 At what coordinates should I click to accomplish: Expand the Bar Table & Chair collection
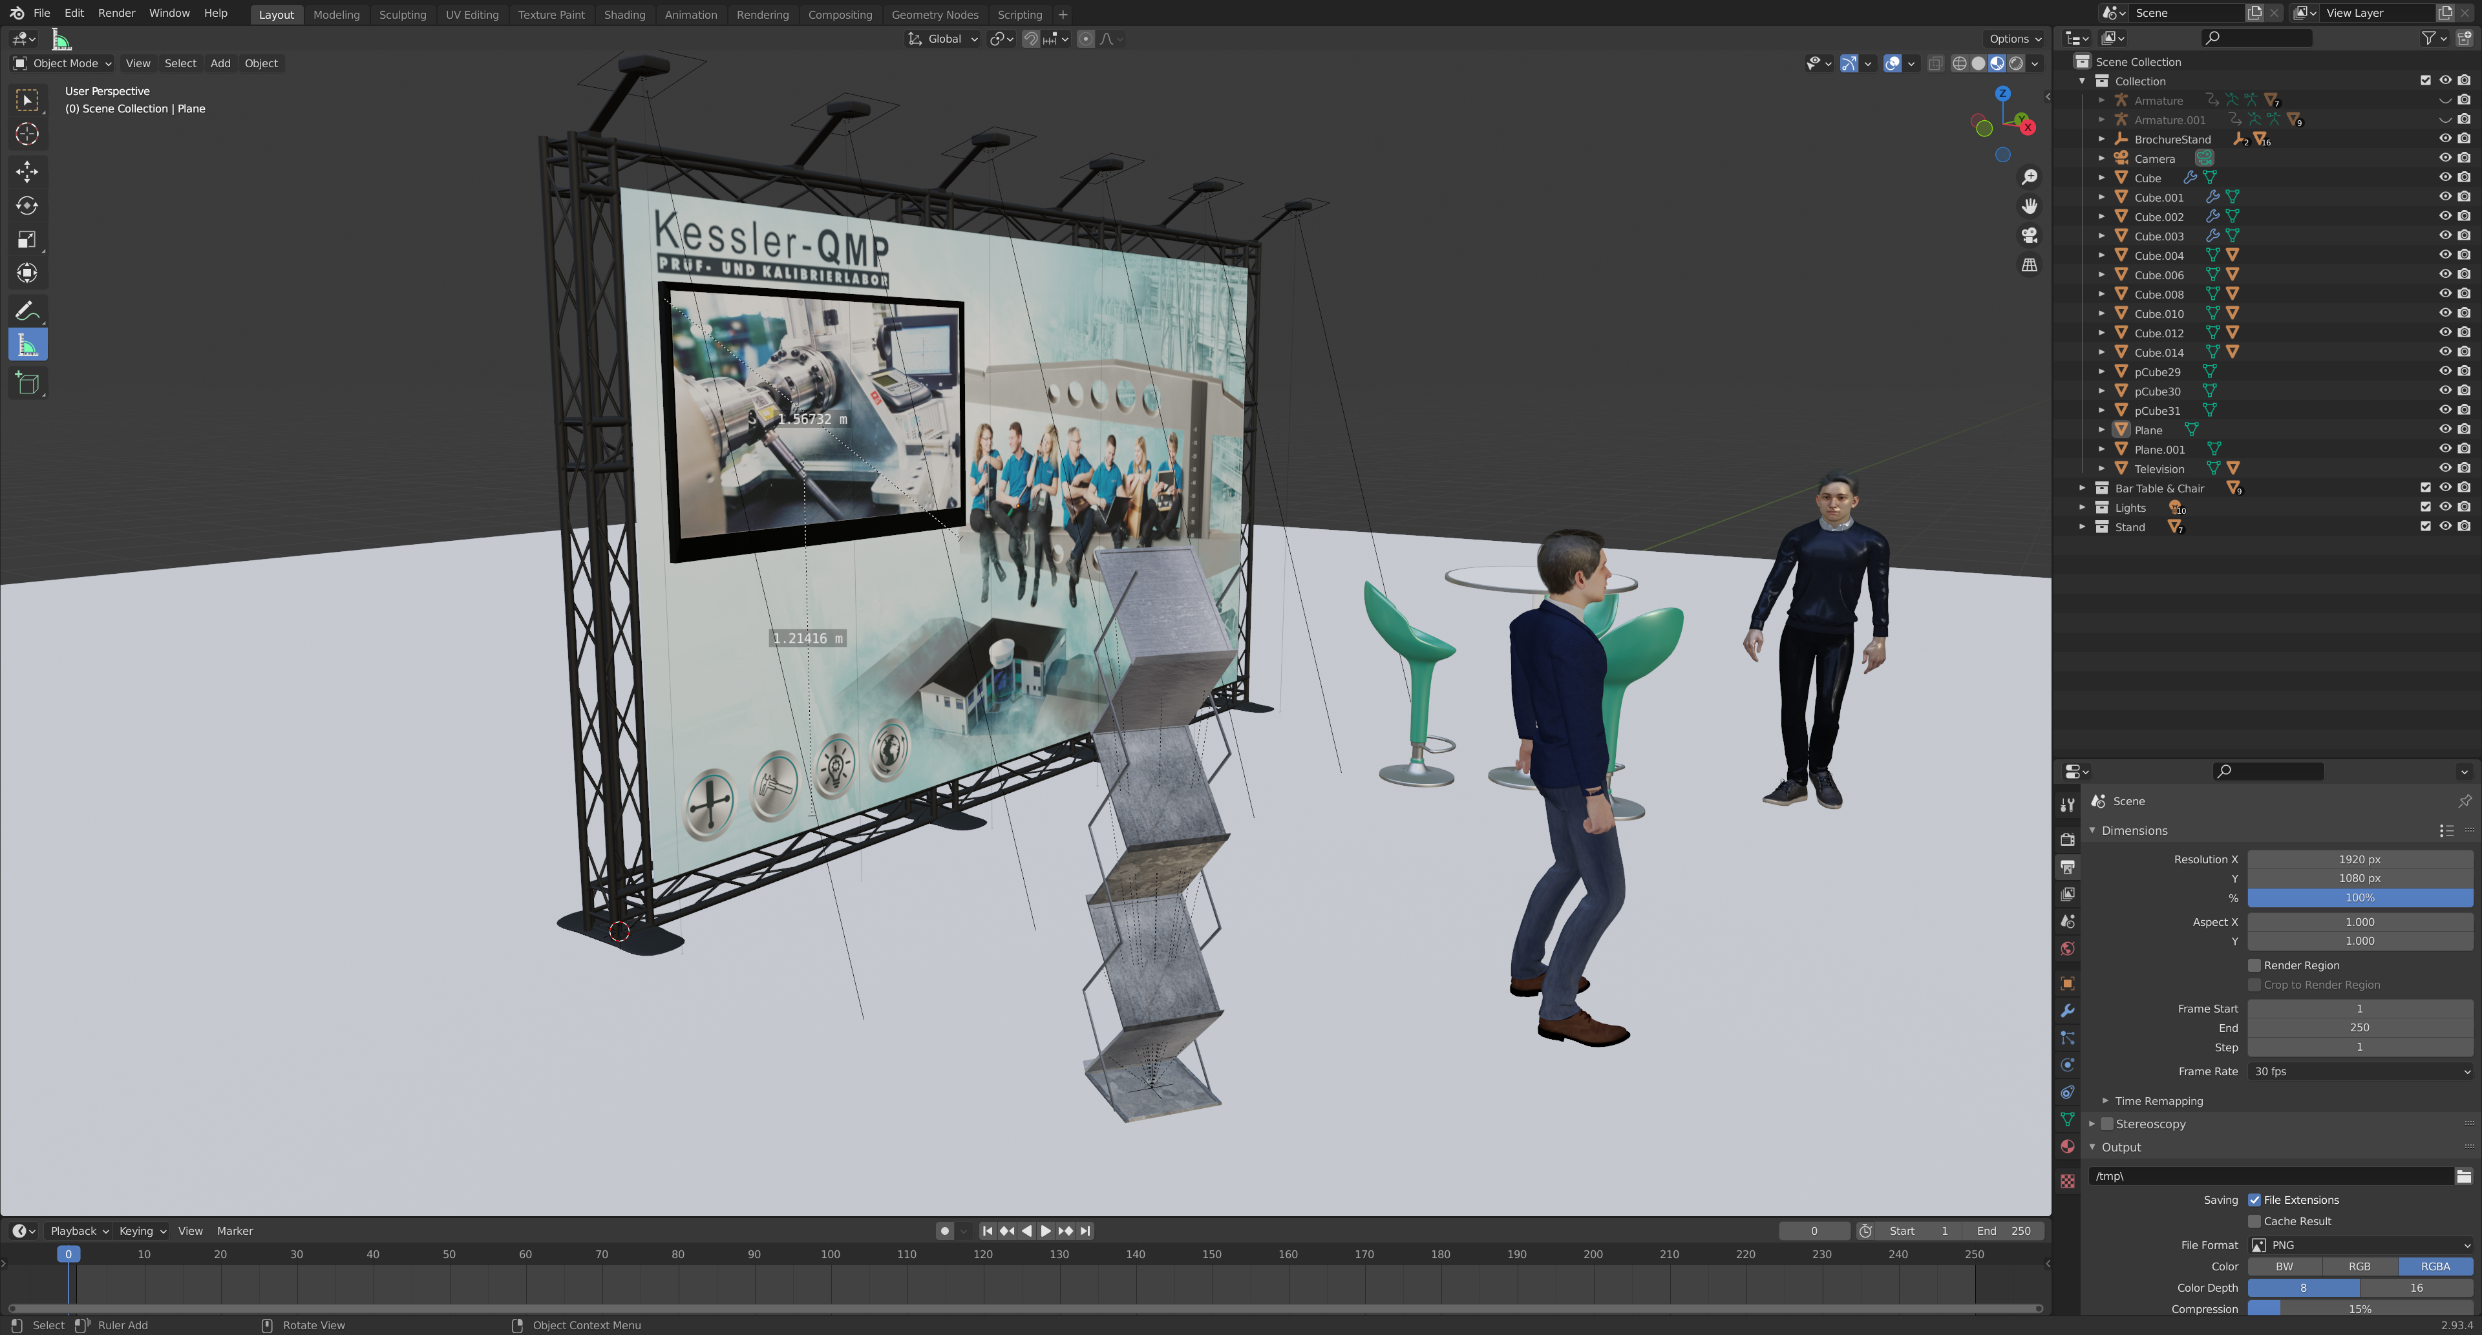[2082, 489]
